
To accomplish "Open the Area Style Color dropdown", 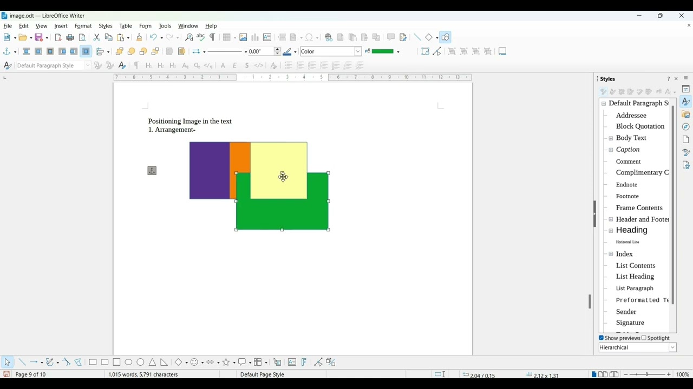I will point(358,52).
